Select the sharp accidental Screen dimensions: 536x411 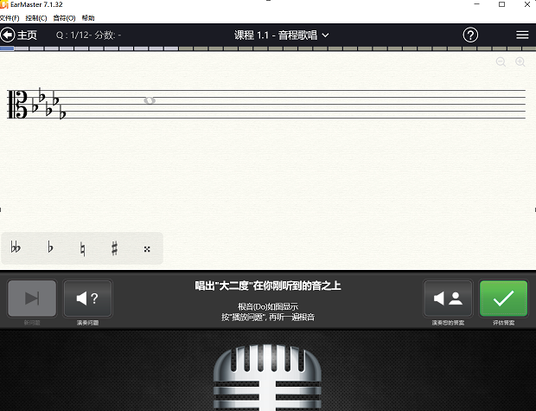click(x=114, y=248)
